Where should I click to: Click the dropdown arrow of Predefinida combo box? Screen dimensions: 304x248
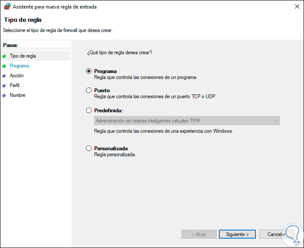(x=275, y=121)
